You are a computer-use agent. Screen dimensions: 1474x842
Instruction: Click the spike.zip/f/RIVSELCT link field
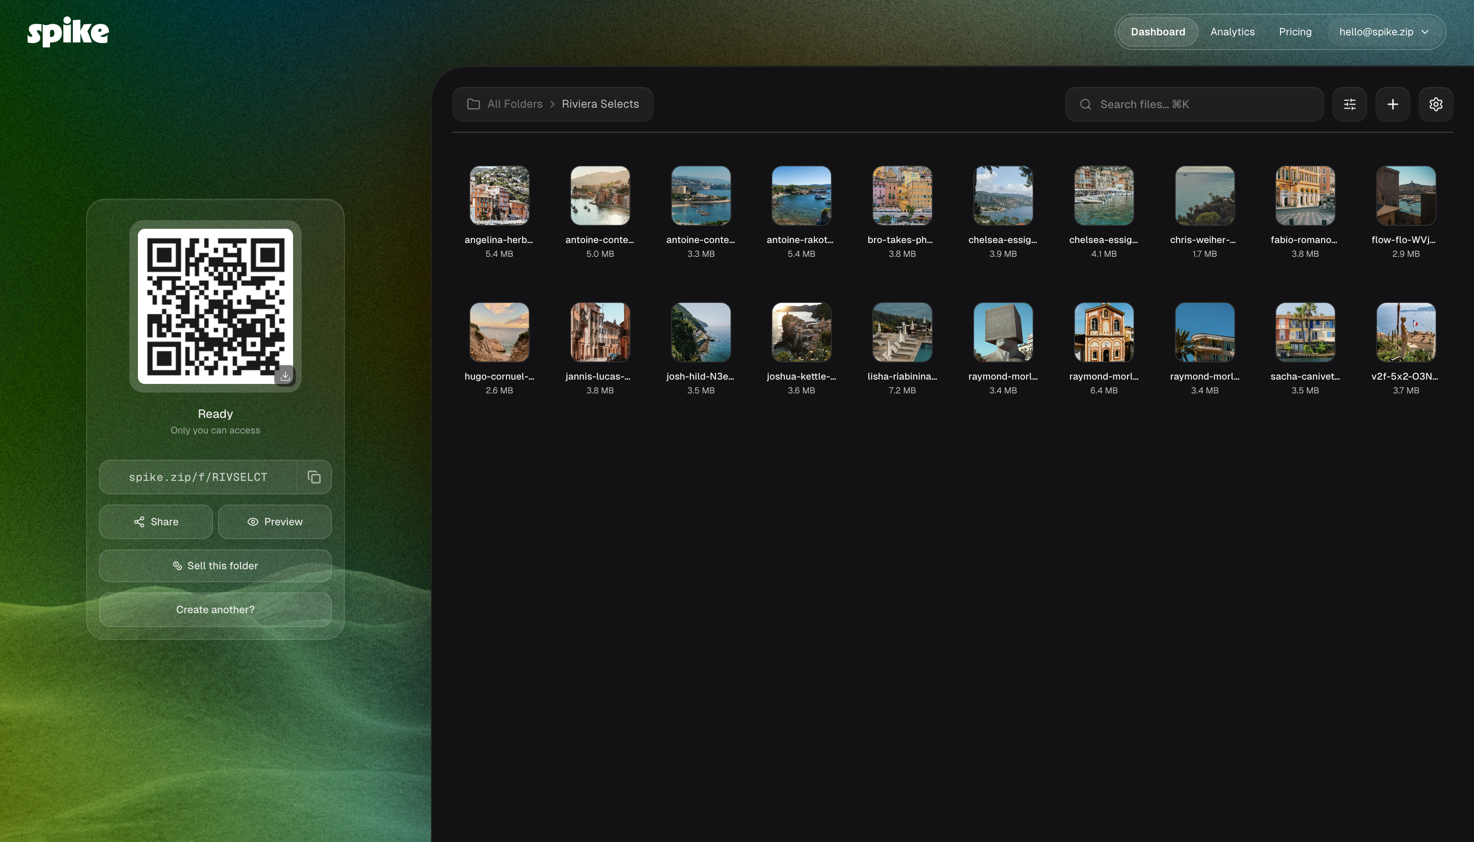coord(198,477)
